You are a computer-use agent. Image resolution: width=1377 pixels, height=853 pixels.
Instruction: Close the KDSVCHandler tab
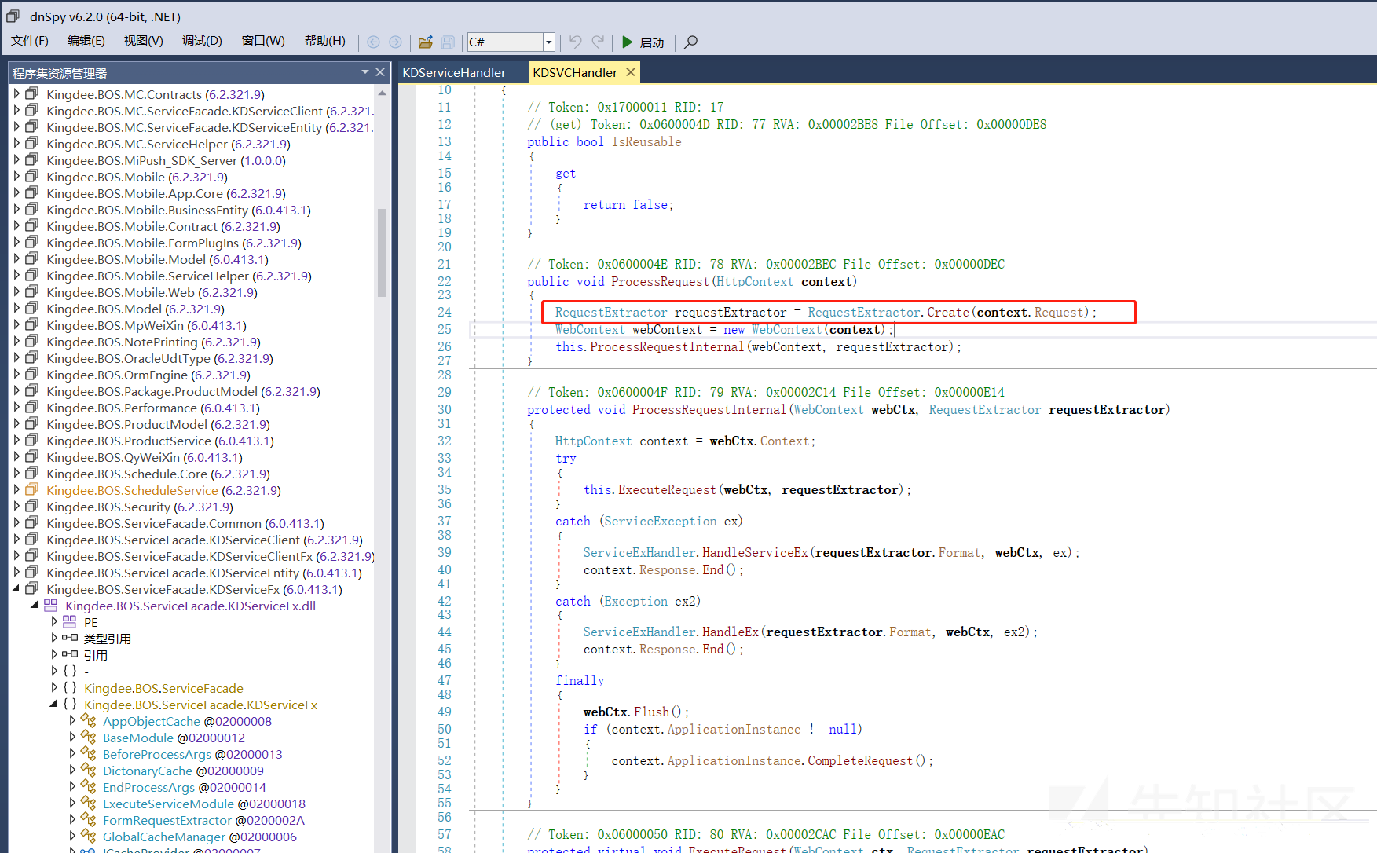pos(630,72)
